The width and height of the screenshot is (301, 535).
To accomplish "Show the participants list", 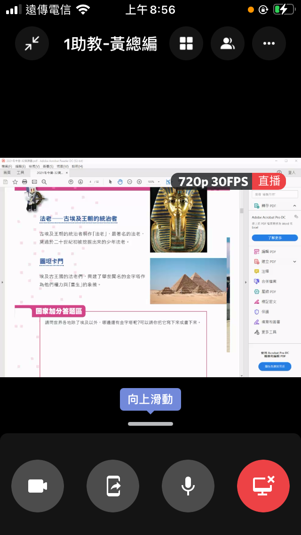I will click(x=228, y=44).
